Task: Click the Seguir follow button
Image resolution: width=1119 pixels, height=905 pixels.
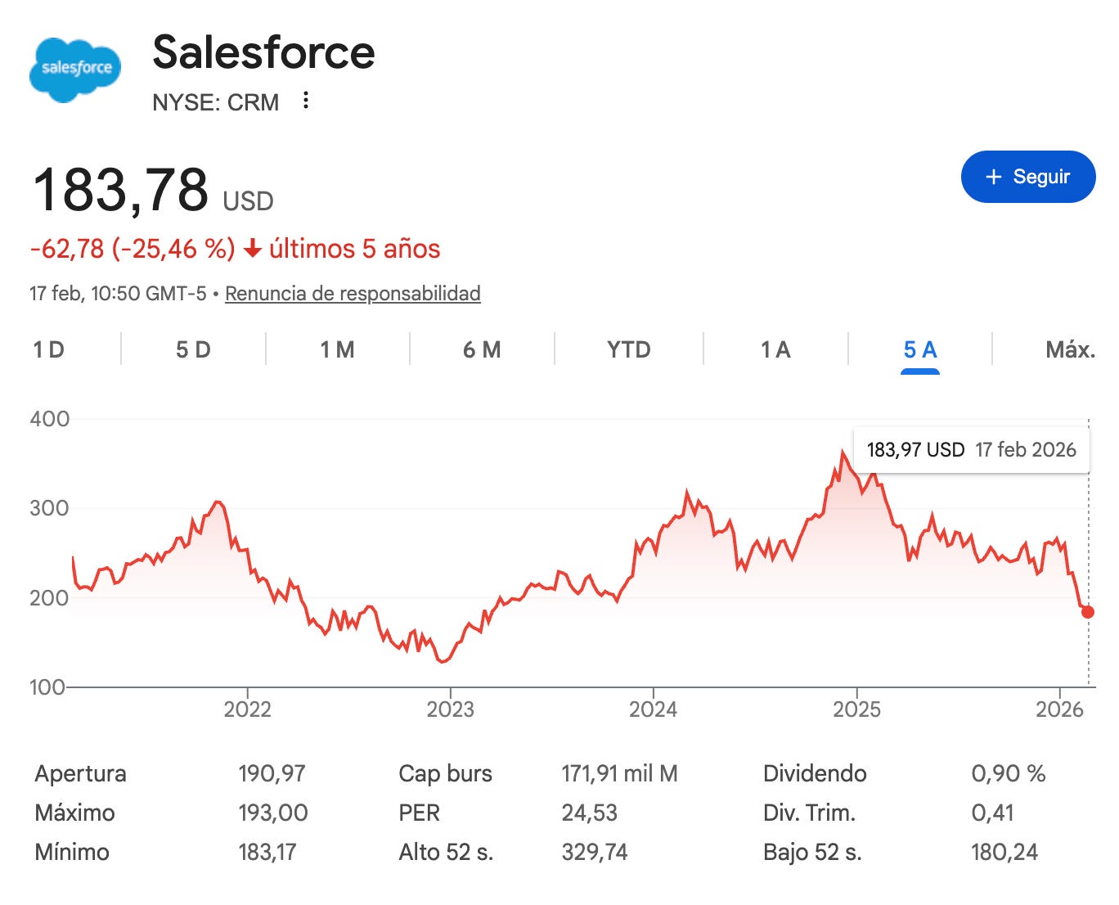Action: tap(1028, 177)
